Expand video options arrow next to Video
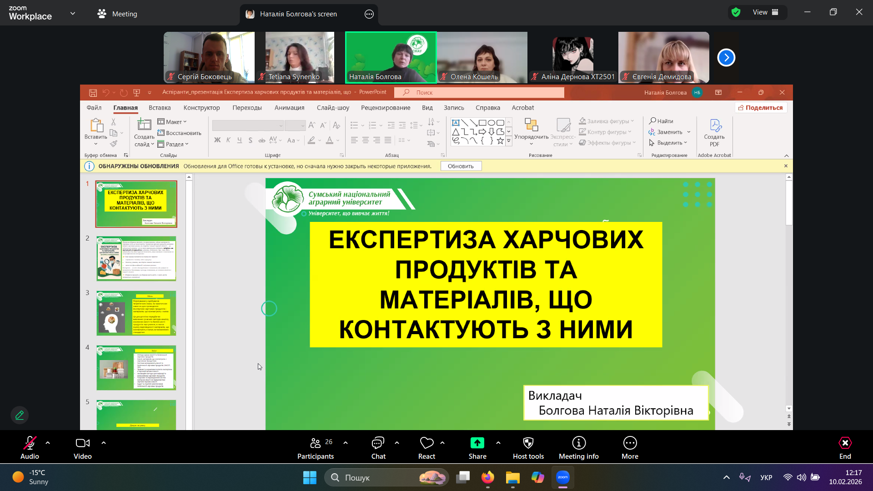 [104, 442]
